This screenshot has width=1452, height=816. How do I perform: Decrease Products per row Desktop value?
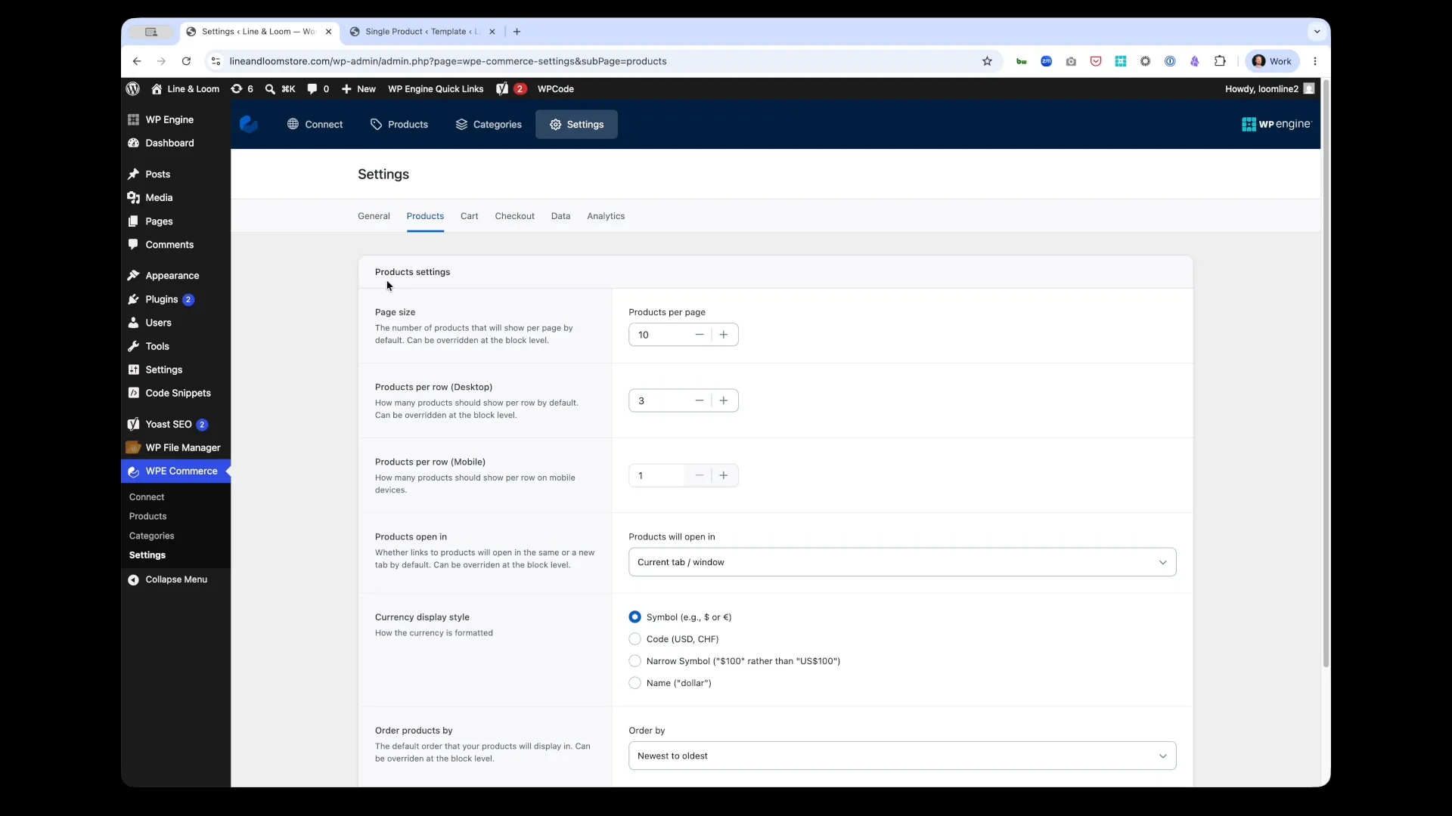point(699,400)
